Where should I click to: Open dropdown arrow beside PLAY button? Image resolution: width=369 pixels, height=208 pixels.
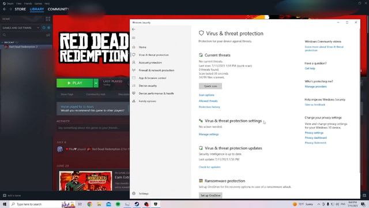pyautogui.click(x=96, y=83)
